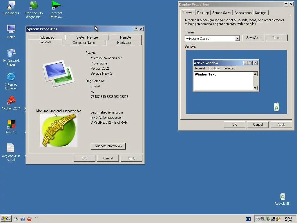Click the 'Service Pack 2' text
This screenshot has height=223, width=297.
(101, 73)
